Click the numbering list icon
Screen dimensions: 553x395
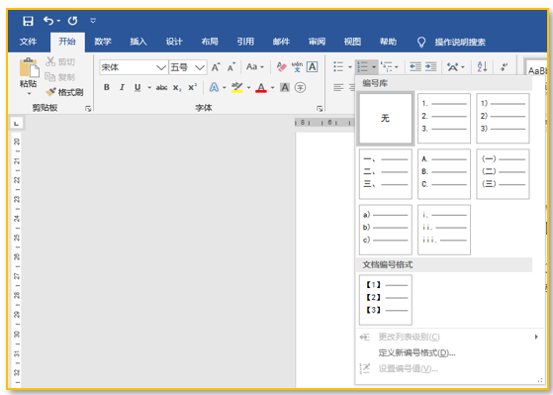[362, 66]
